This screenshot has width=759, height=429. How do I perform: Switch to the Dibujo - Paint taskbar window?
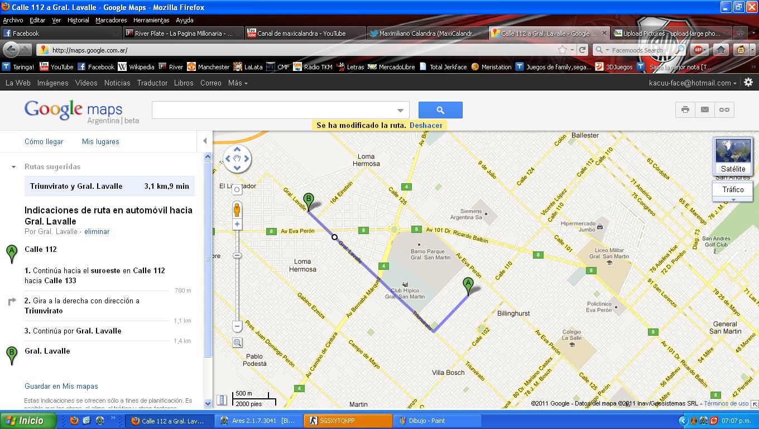click(437, 421)
